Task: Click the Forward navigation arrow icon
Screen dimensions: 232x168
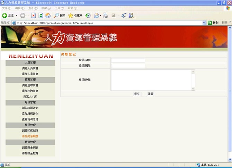Action: tap(23, 15)
